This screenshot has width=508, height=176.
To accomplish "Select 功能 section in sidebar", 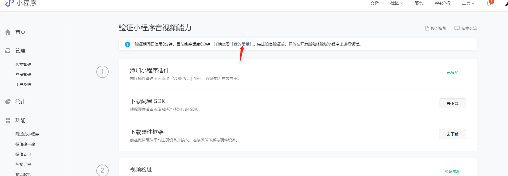I will 20,120.
